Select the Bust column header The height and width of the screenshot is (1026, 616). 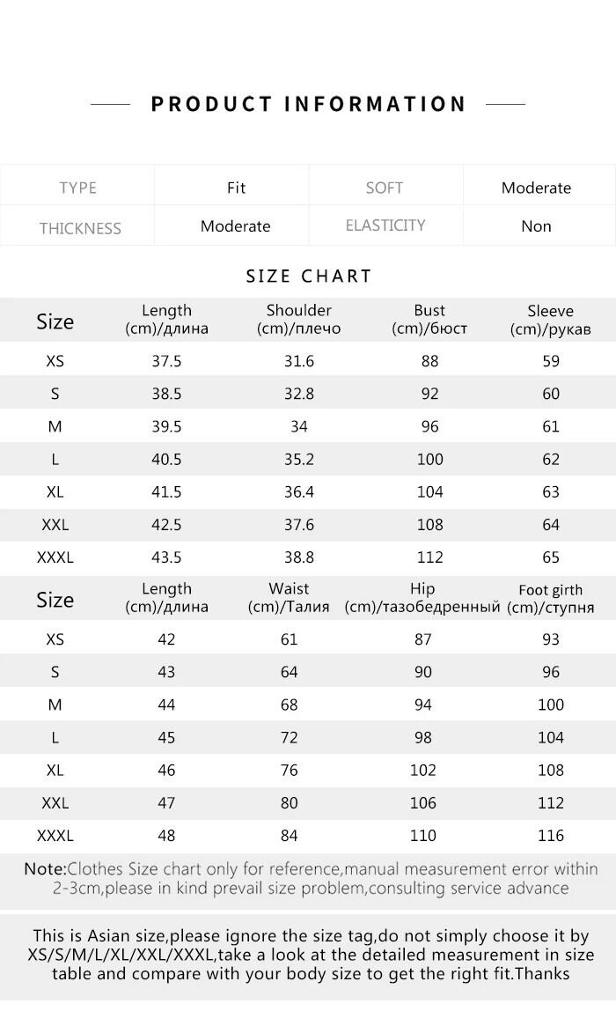click(429, 320)
